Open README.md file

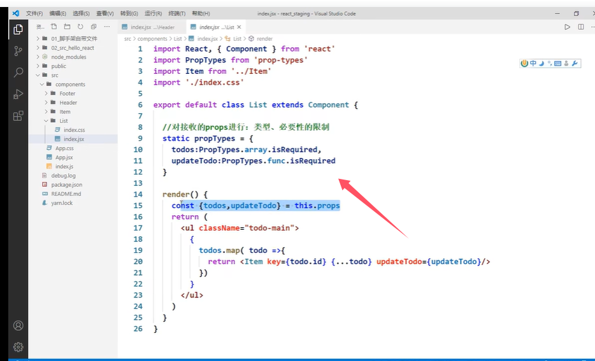click(73, 194)
